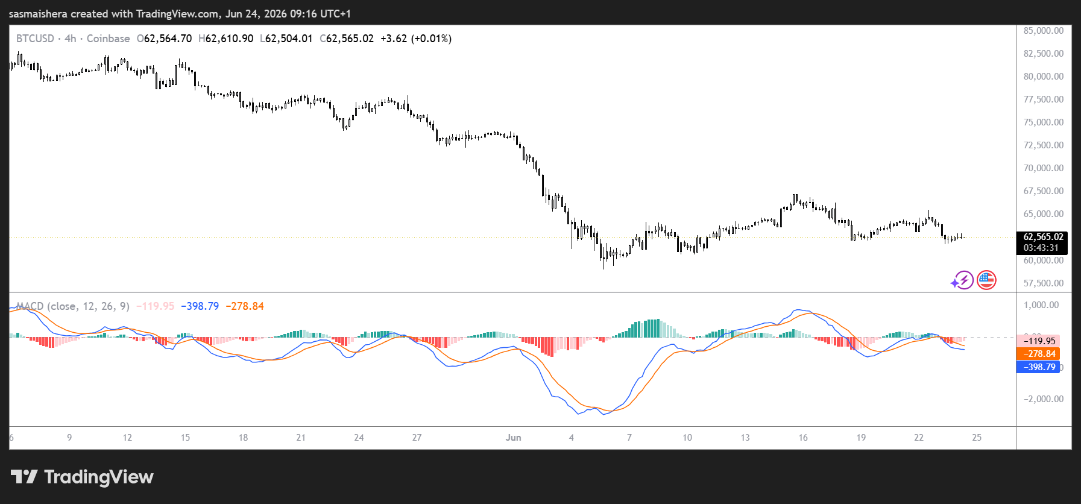Click the blue -398.79 label on the MACD scale
Image resolution: width=1081 pixels, height=504 pixels.
[x=1038, y=367]
